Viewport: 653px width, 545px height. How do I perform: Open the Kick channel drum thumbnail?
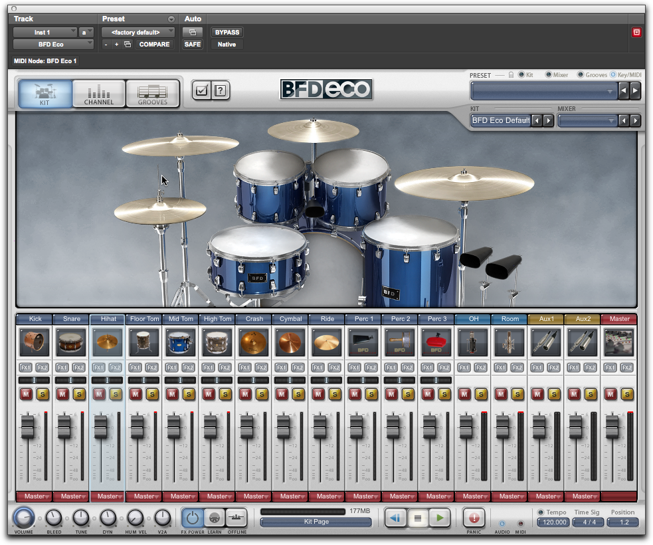[x=34, y=342]
